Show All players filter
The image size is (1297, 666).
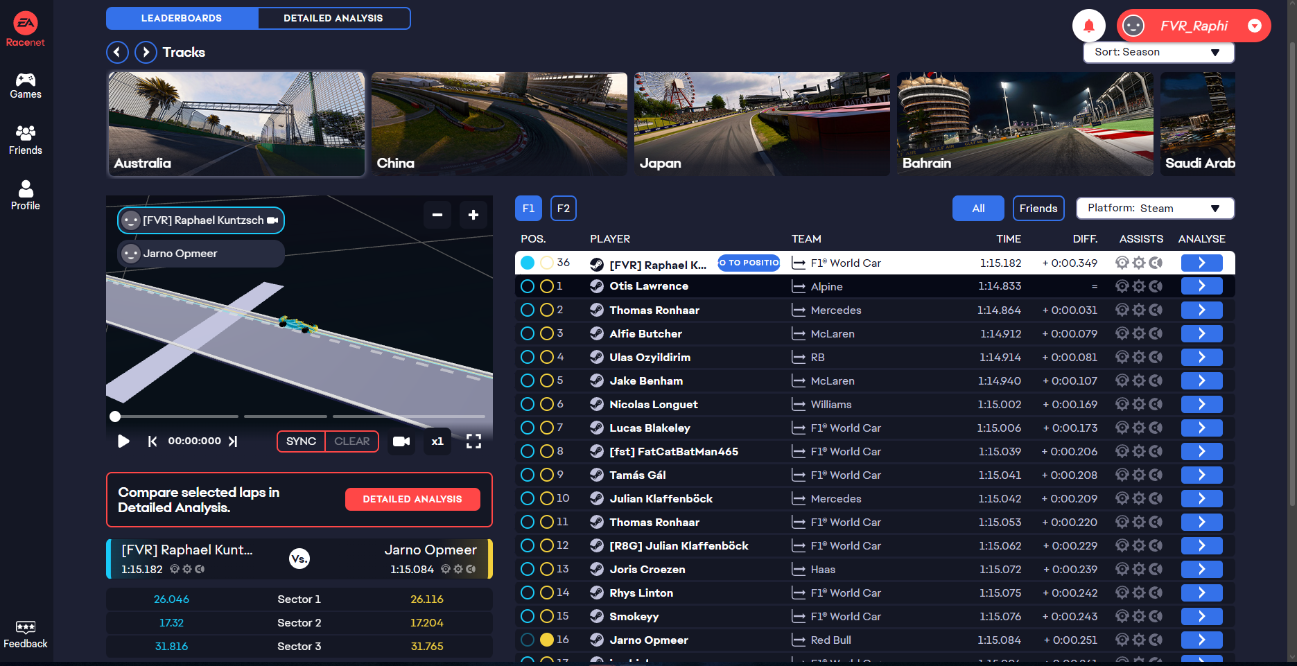tap(978, 208)
